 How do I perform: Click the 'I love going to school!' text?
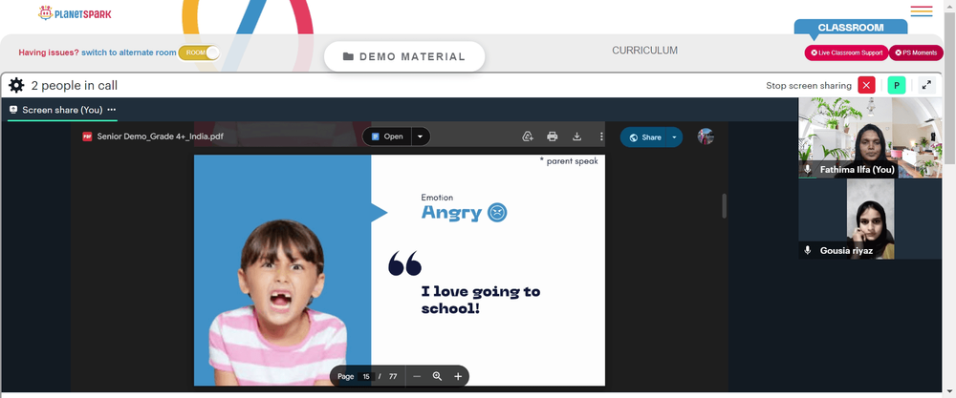coord(481,300)
